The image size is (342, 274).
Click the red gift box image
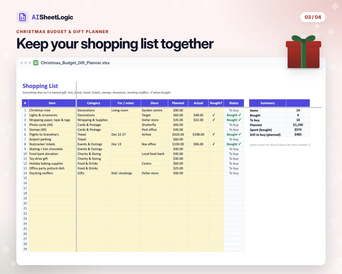pos(304,52)
